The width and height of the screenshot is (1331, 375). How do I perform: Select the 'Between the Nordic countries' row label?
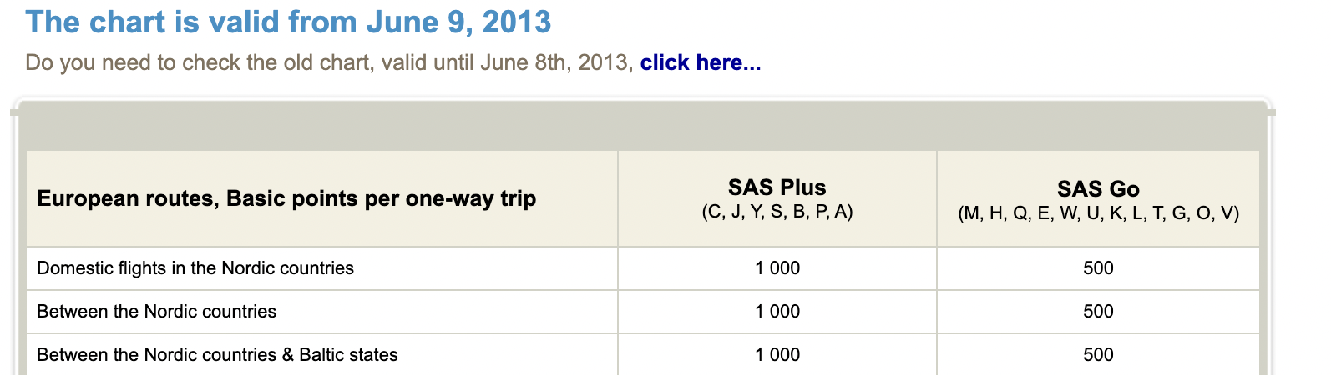(x=156, y=312)
